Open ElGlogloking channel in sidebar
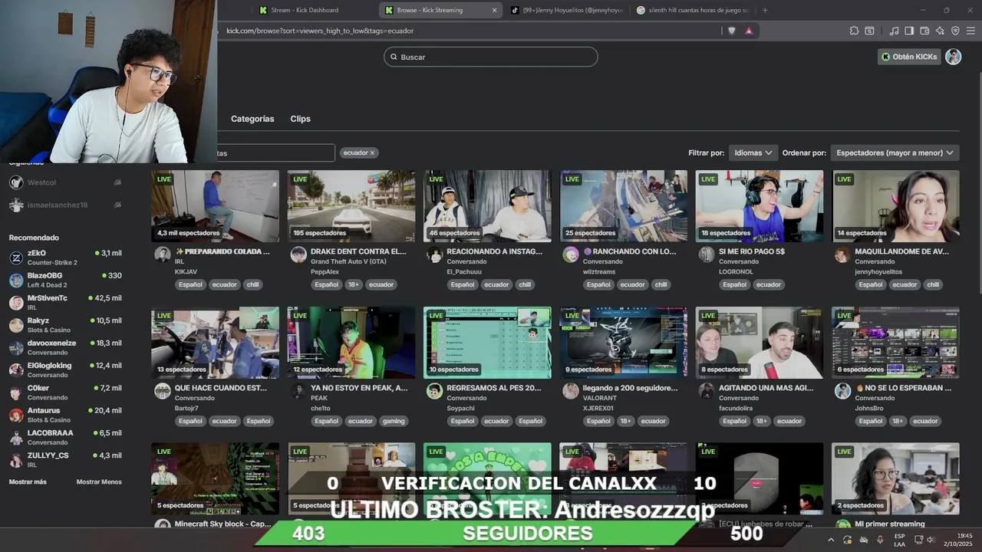The height and width of the screenshot is (552, 982). (65, 370)
